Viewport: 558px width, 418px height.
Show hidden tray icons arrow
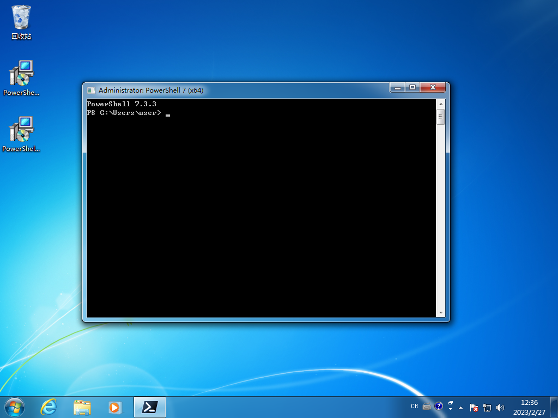[x=461, y=408]
